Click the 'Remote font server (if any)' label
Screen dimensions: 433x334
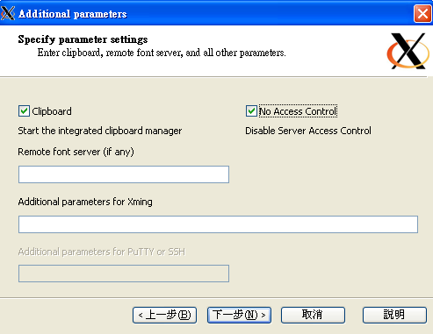(x=76, y=152)
